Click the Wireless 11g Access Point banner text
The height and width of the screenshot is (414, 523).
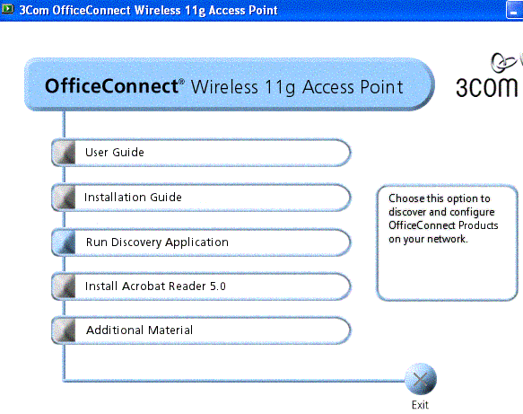tap(297, 87)
